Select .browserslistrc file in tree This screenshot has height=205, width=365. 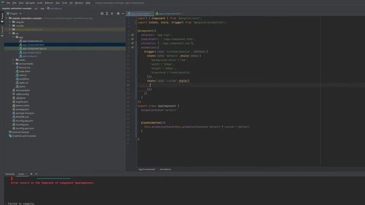(x=23, y=91)
